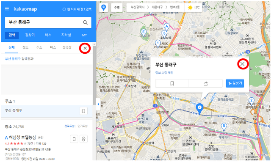Image resolution: width=271 pixels, height=162 pixels.
Task: Select the 버스 results filter tab
Action: click(53, 47)
